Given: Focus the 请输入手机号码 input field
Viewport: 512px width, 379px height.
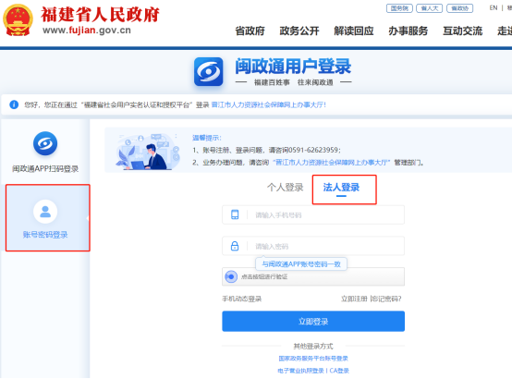Looking at the screenshot, I should click(x=313, y=214).
